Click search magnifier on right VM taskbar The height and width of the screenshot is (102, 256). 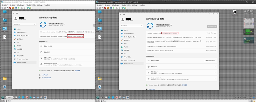[102, 98]
